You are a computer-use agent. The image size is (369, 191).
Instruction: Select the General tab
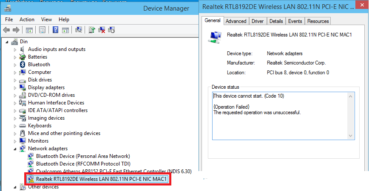pyautogui.click(x=213, y=20)
